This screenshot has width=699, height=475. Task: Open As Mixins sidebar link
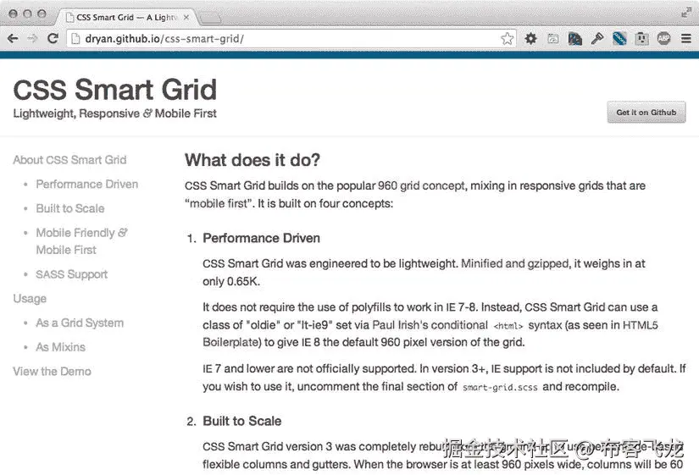point(61,347)
